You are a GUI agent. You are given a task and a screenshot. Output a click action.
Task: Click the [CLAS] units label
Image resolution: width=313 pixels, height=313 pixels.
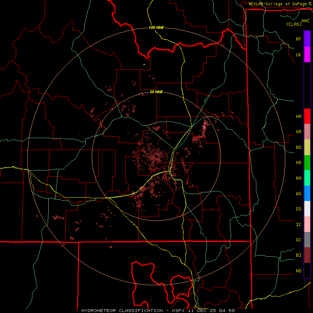[x=294, y=24]
